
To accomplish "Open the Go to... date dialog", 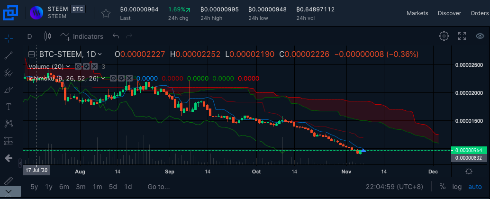I will tap(159, 187).
